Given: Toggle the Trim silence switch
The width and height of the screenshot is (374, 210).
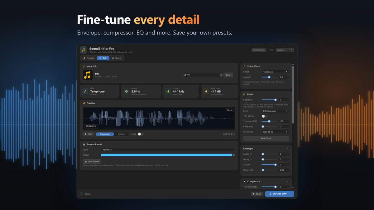Looking at the screenshot, I should [x=264, y=116].
